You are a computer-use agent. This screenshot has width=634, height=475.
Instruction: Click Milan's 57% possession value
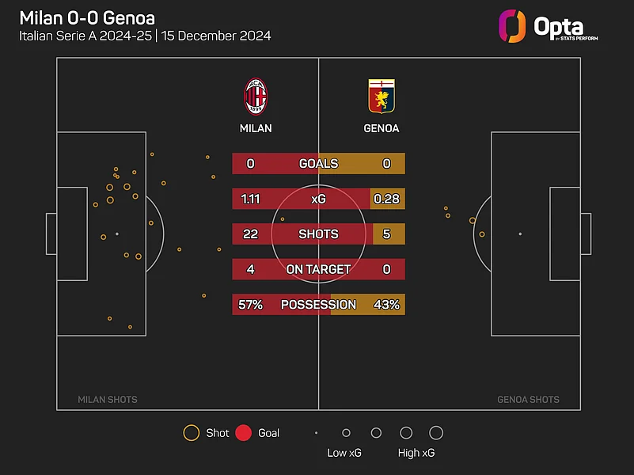coord(250,305)
